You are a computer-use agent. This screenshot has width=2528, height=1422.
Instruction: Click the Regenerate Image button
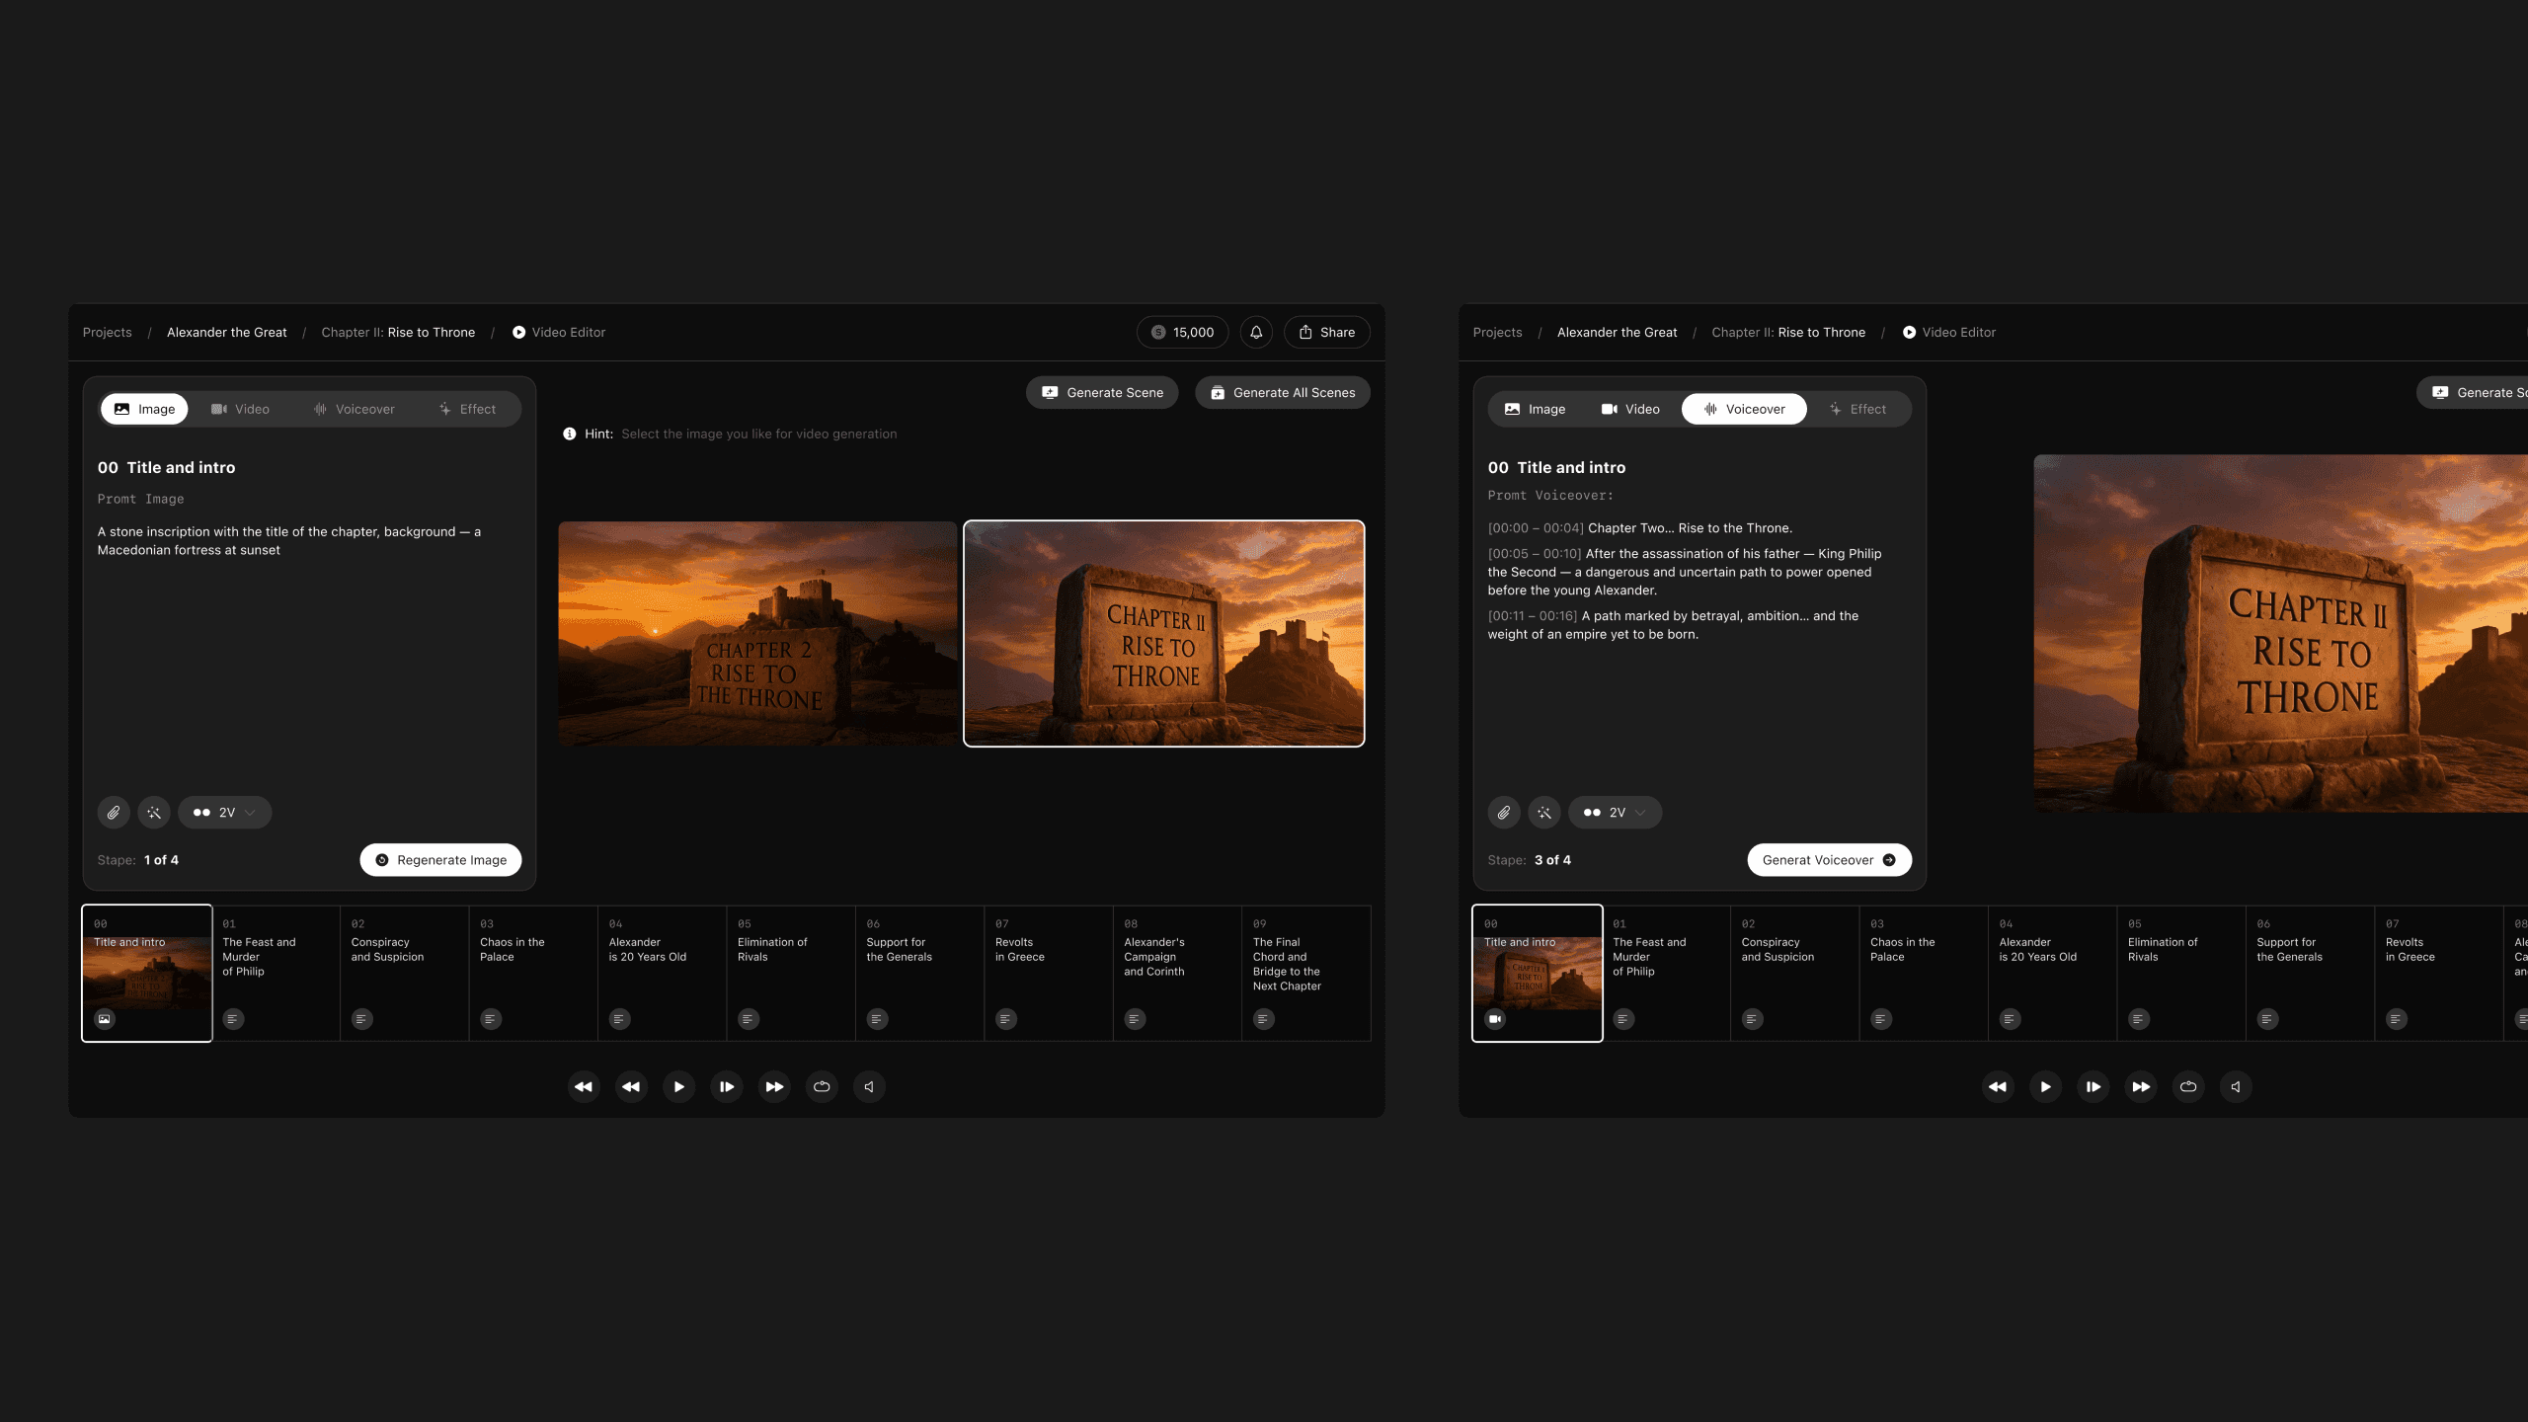click(440, 860)
